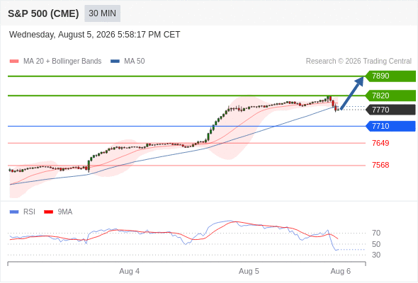Click the 7890 green resistance label

pos(390,76)
